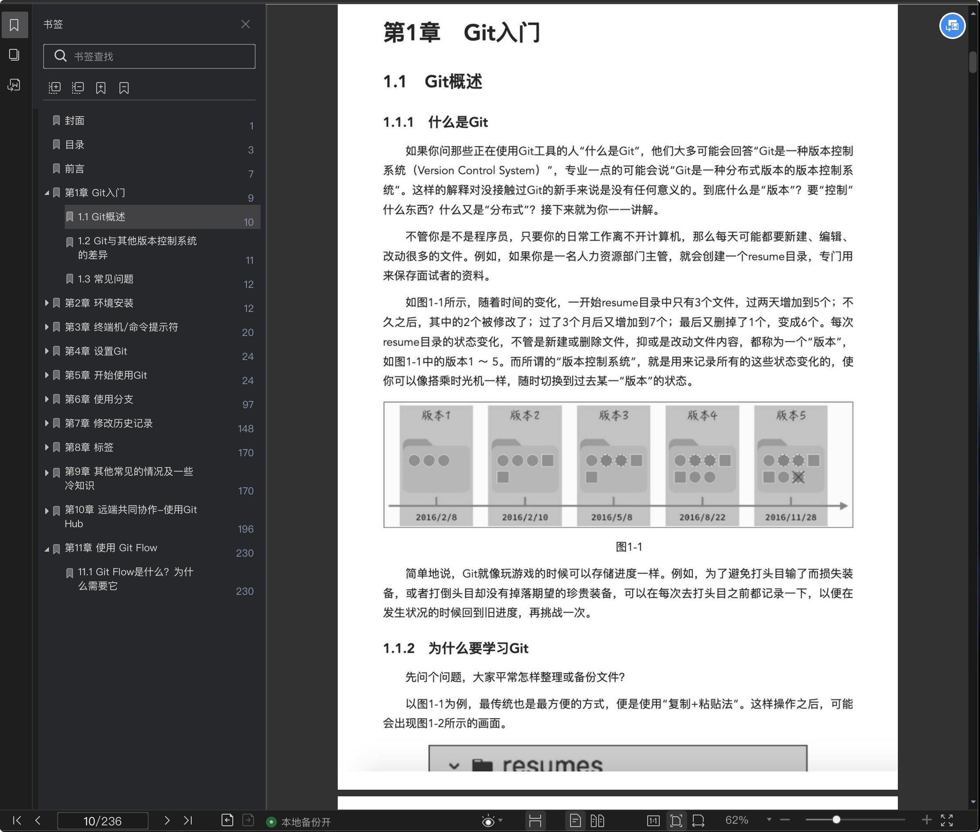Expand the 第5章 开始使用Git bookmark
The height and width of the screenshot is (832, 980).
(47, 375)
